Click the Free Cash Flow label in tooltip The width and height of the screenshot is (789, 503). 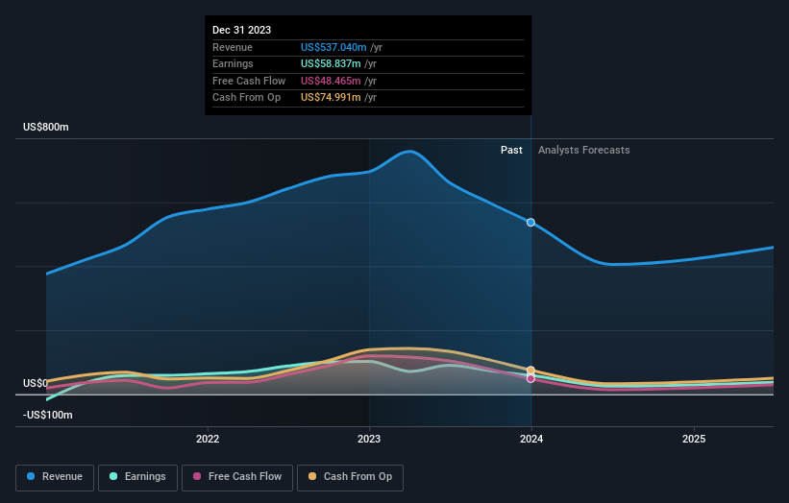(x=249, y=81)
